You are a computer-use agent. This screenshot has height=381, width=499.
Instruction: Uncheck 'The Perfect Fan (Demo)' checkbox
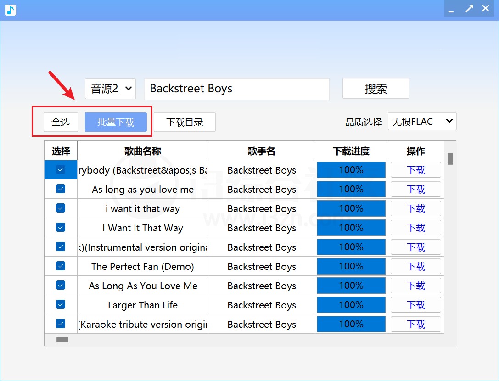61,266
